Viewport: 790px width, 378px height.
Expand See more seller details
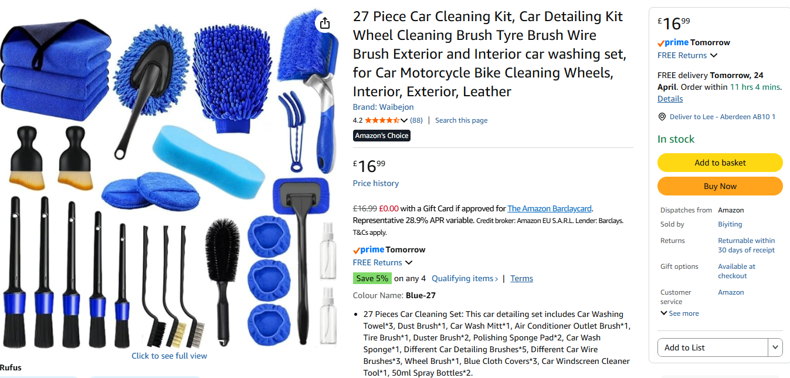point(680,313)
